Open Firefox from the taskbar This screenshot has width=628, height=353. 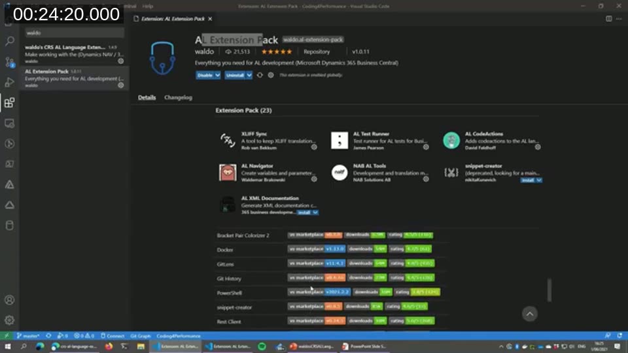point(109,346)
